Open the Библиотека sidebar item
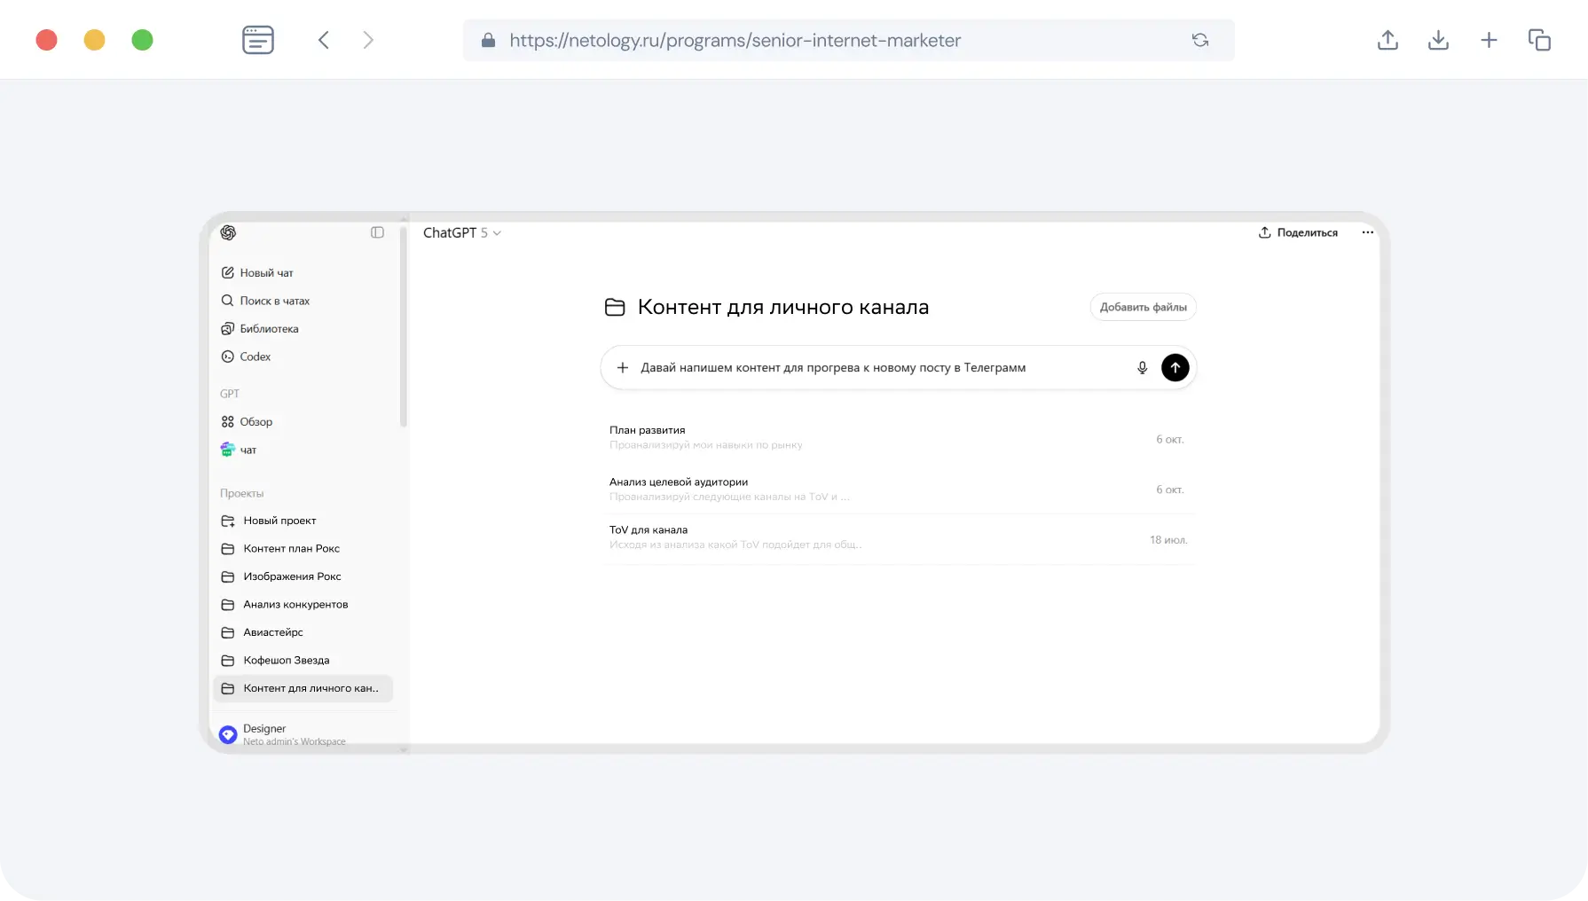The height and width of the screenshot is (901, 1588). pyautogui.click(x=269, y=329)
